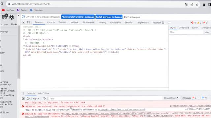The height and width of the screenshot is (118, 211).
Task: Clear console with the ban icon
Action: point(28,98)
